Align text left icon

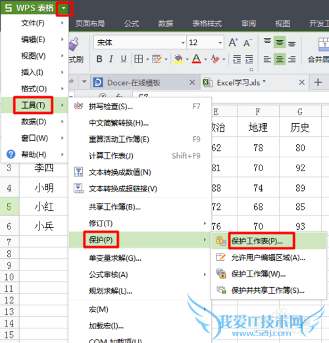point(267,59)
